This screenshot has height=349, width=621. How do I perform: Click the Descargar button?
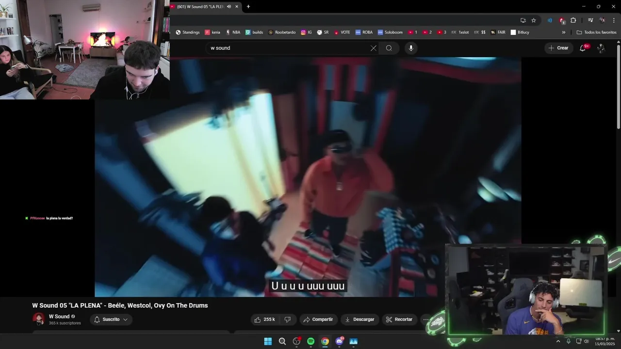[360, 319]
